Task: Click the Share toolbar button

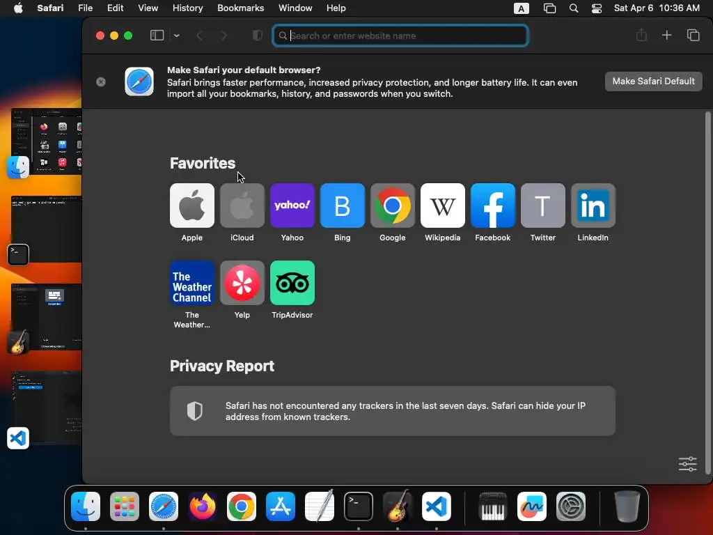Action: tap(641, 35)
